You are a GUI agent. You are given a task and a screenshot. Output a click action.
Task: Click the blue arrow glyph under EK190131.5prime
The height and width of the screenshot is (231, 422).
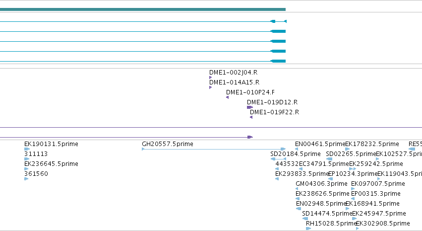27,149
